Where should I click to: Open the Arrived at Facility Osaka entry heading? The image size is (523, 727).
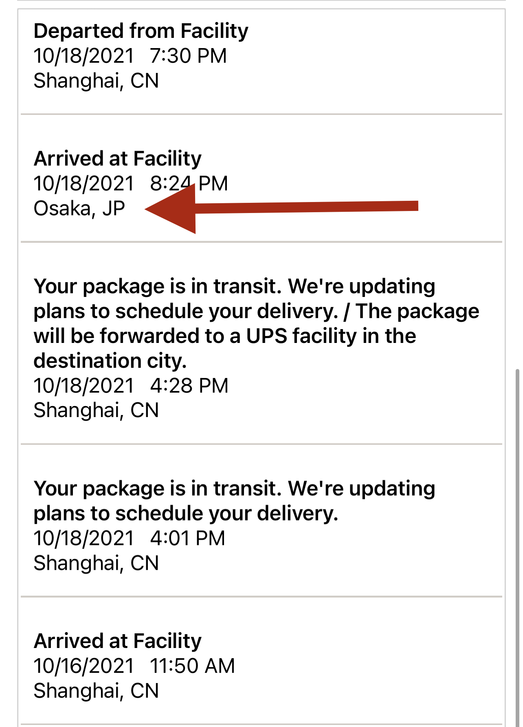[x=117, y=158]
